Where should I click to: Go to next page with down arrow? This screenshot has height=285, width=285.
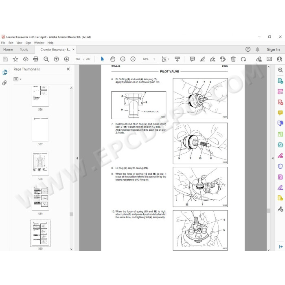coord(66,59)
